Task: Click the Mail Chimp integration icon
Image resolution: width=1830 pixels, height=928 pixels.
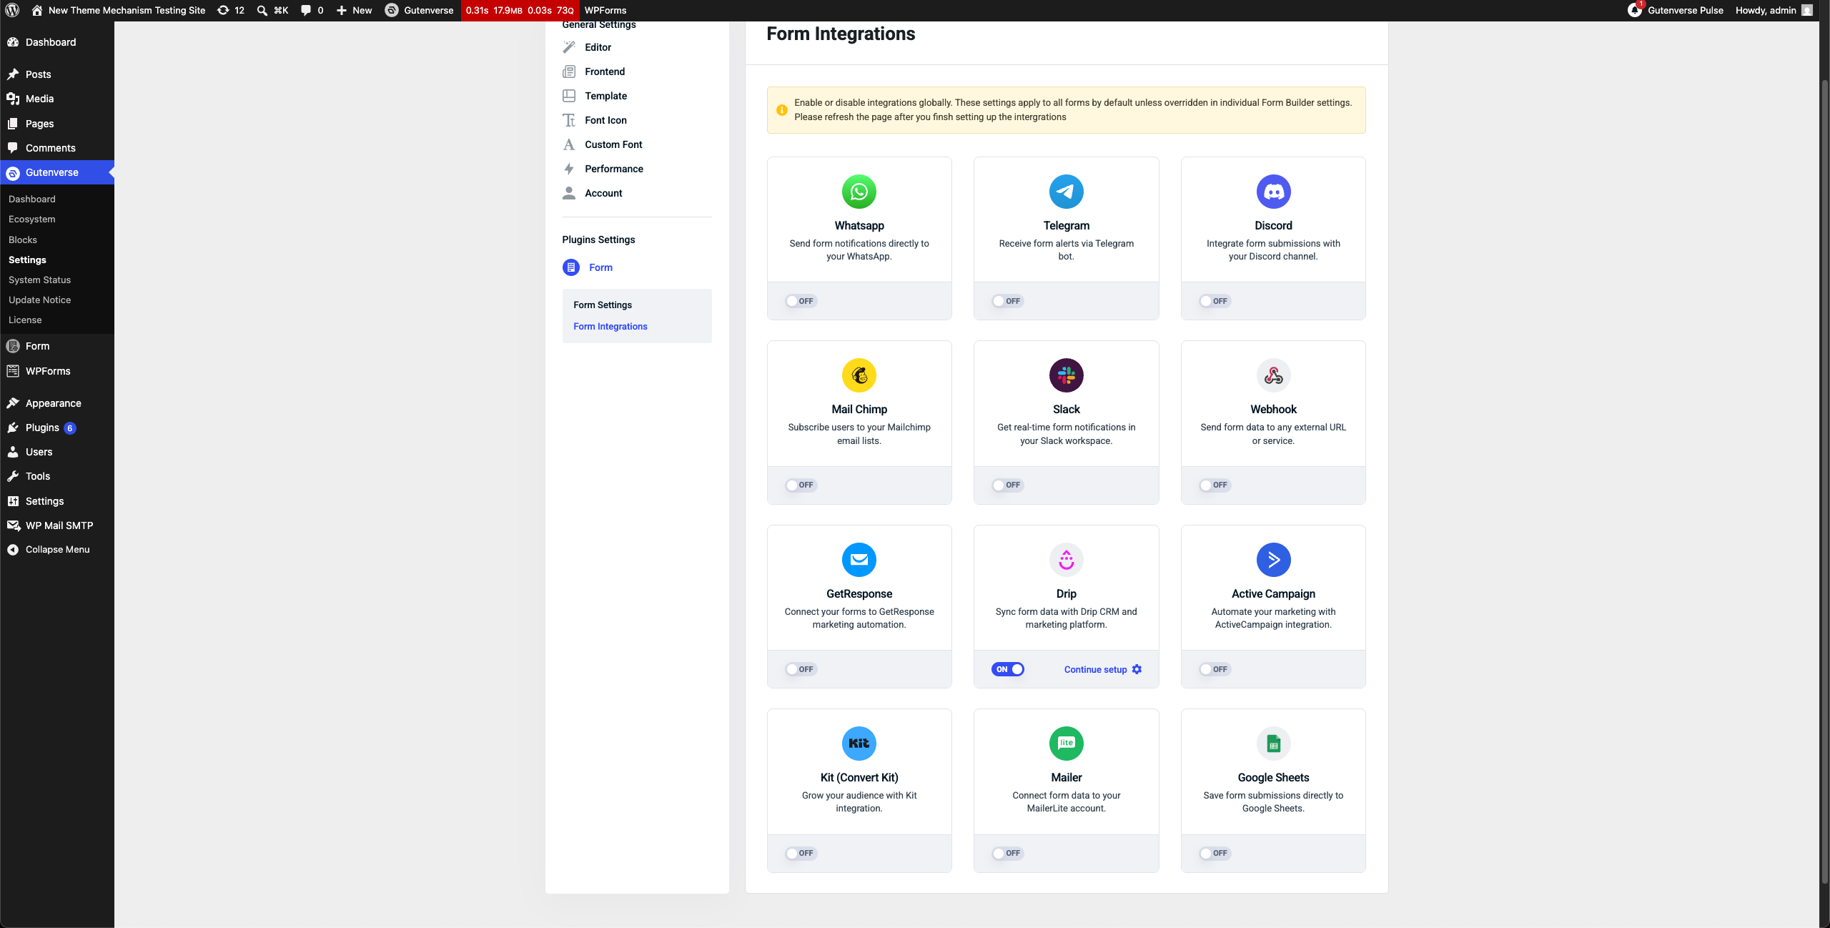Action: [x=859, y=375]
